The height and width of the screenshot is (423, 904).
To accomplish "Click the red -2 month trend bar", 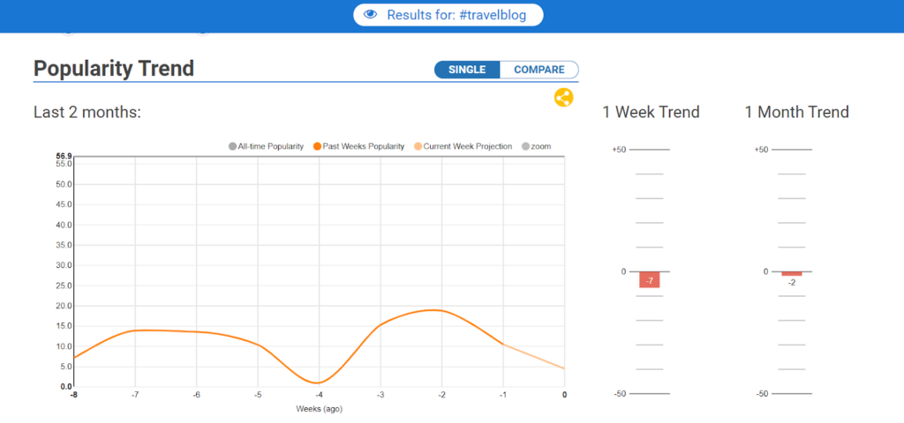I will tap(792, 274).
